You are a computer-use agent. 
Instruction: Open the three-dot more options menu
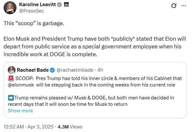(184, 6)
